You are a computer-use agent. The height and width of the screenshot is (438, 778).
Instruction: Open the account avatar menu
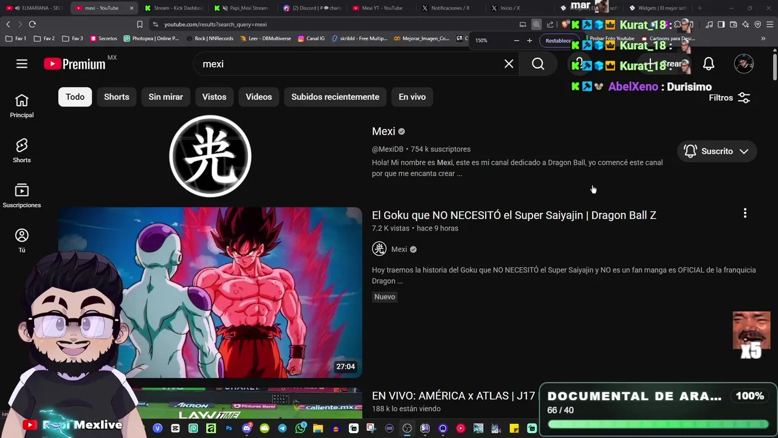tap(744, 64)
